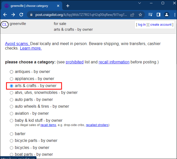Image resolution: width=177 pixels, height=159 pixels.
Task: Select auto wheels & tires radio
Action: pyautogui.click(x=11, y=107)
